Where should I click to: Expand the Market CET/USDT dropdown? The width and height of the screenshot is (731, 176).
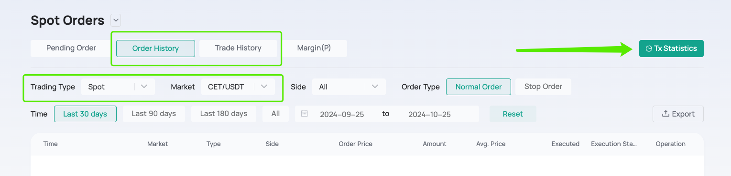(238, 87)
